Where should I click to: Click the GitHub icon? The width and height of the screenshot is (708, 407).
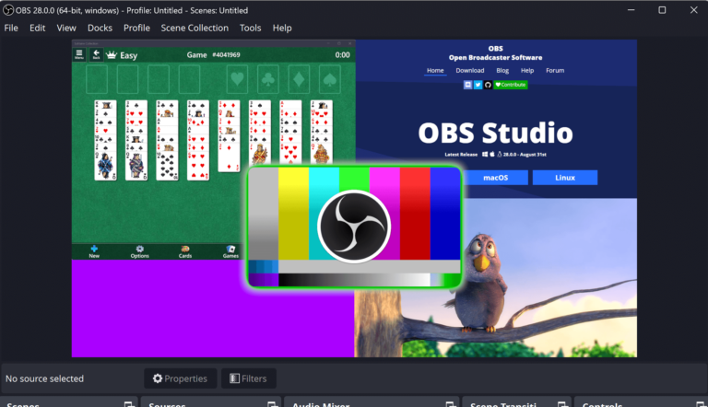pyautogui.click(x=488, y=85)
